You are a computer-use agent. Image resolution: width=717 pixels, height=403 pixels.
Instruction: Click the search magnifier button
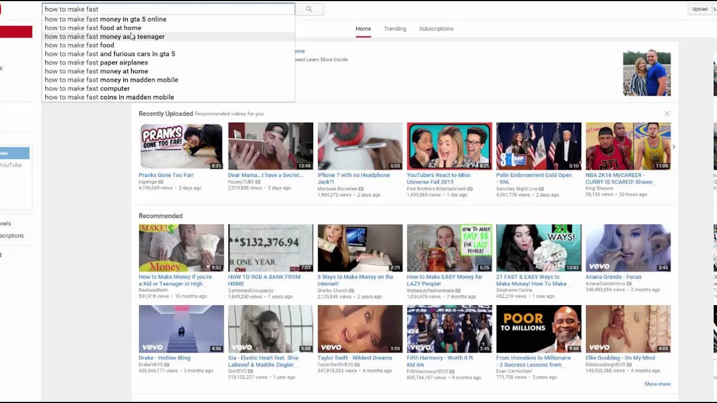[309, 9]
